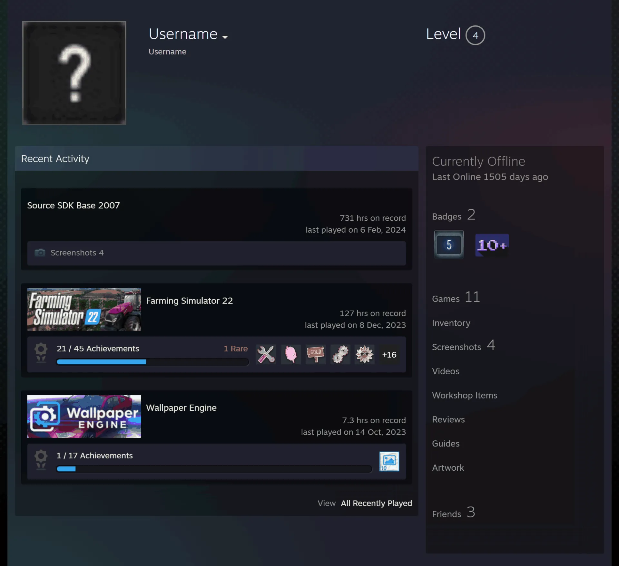Open the Badges 2 section link
The height and width of the screenshot is (566, 619).
click(x=454, y=215)
